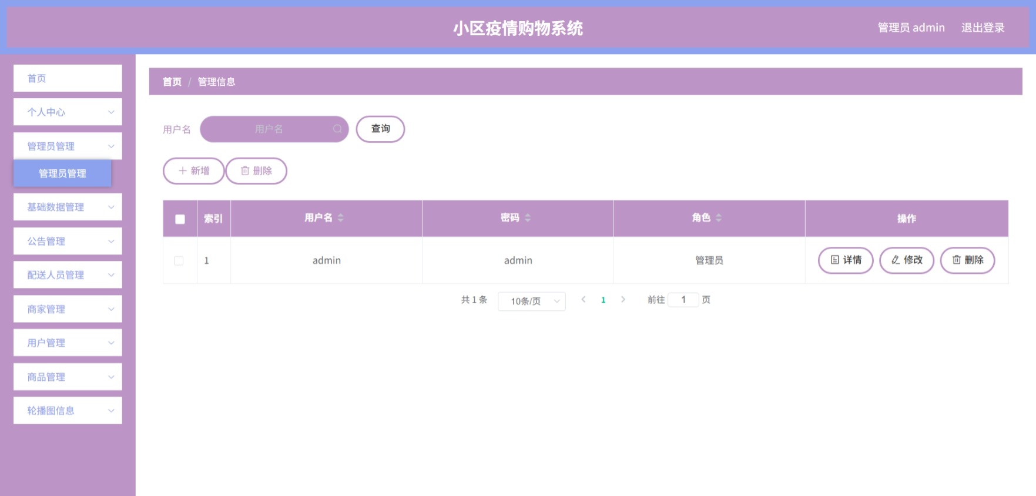Click the search magnifier icon in username field
1036x496 pixels.
tap(337, 129)
